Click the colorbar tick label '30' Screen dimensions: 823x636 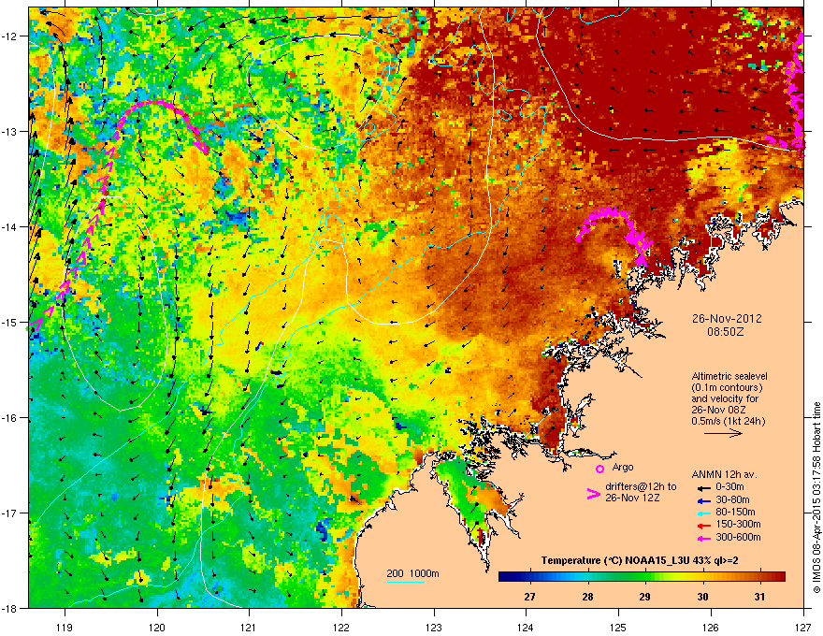(702, 597)
